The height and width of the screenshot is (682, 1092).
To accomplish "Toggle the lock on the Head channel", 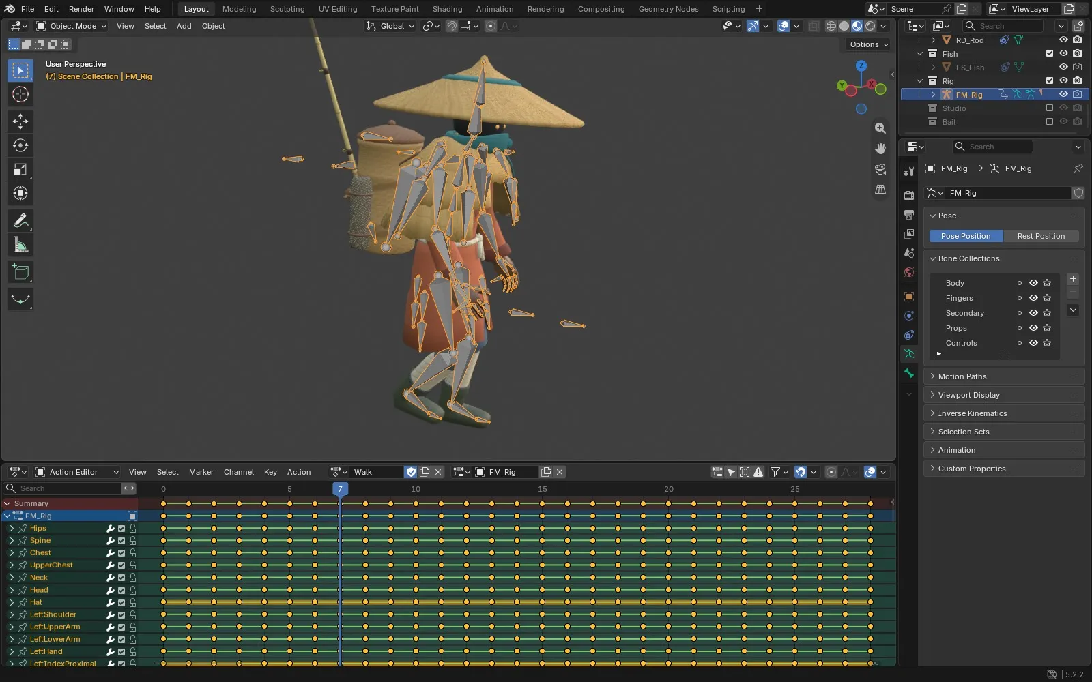I will pos(132,591).
